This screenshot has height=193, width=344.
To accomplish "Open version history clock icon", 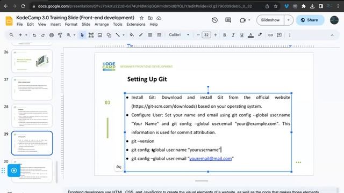I will (215, 20).
